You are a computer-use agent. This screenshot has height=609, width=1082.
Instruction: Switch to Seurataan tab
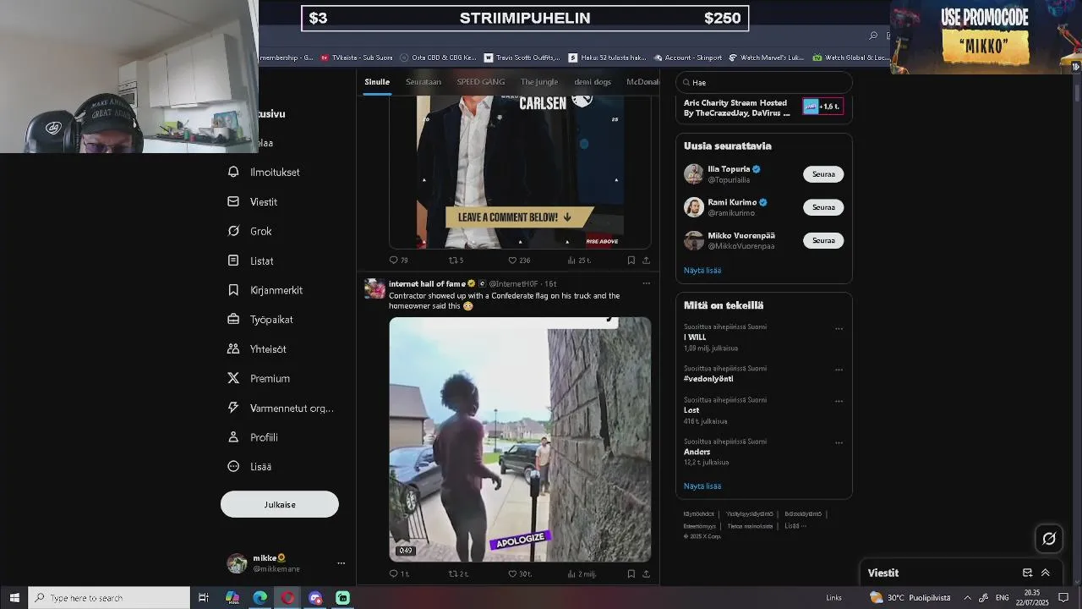pyautogui.click(x=424, y=82)
